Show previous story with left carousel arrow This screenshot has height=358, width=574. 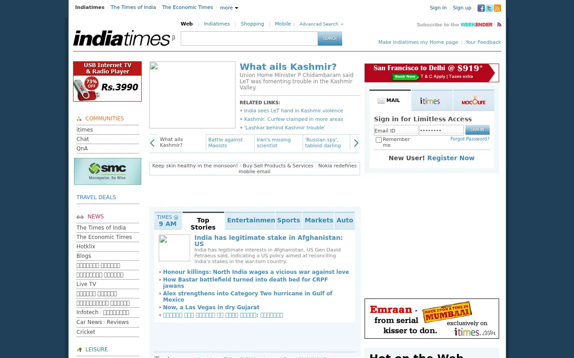[x=152, y=143]
